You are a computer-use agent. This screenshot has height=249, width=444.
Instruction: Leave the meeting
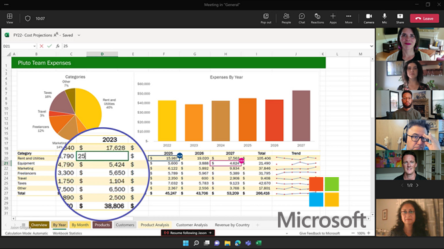(x=425, y=19)
